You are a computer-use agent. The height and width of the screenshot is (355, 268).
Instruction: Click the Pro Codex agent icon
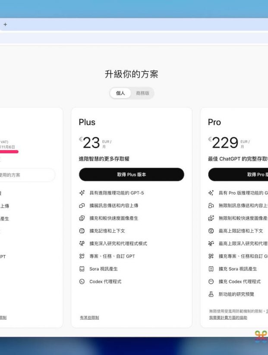point(211,282)
